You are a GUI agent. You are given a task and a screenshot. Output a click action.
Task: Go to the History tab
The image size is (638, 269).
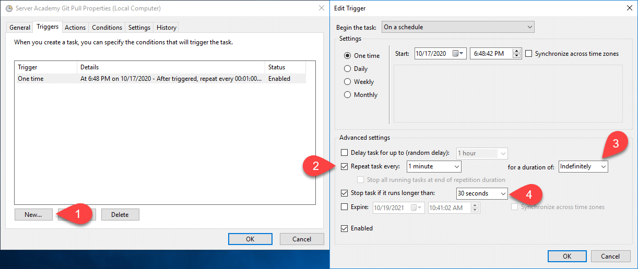click(x=167, y=28)
